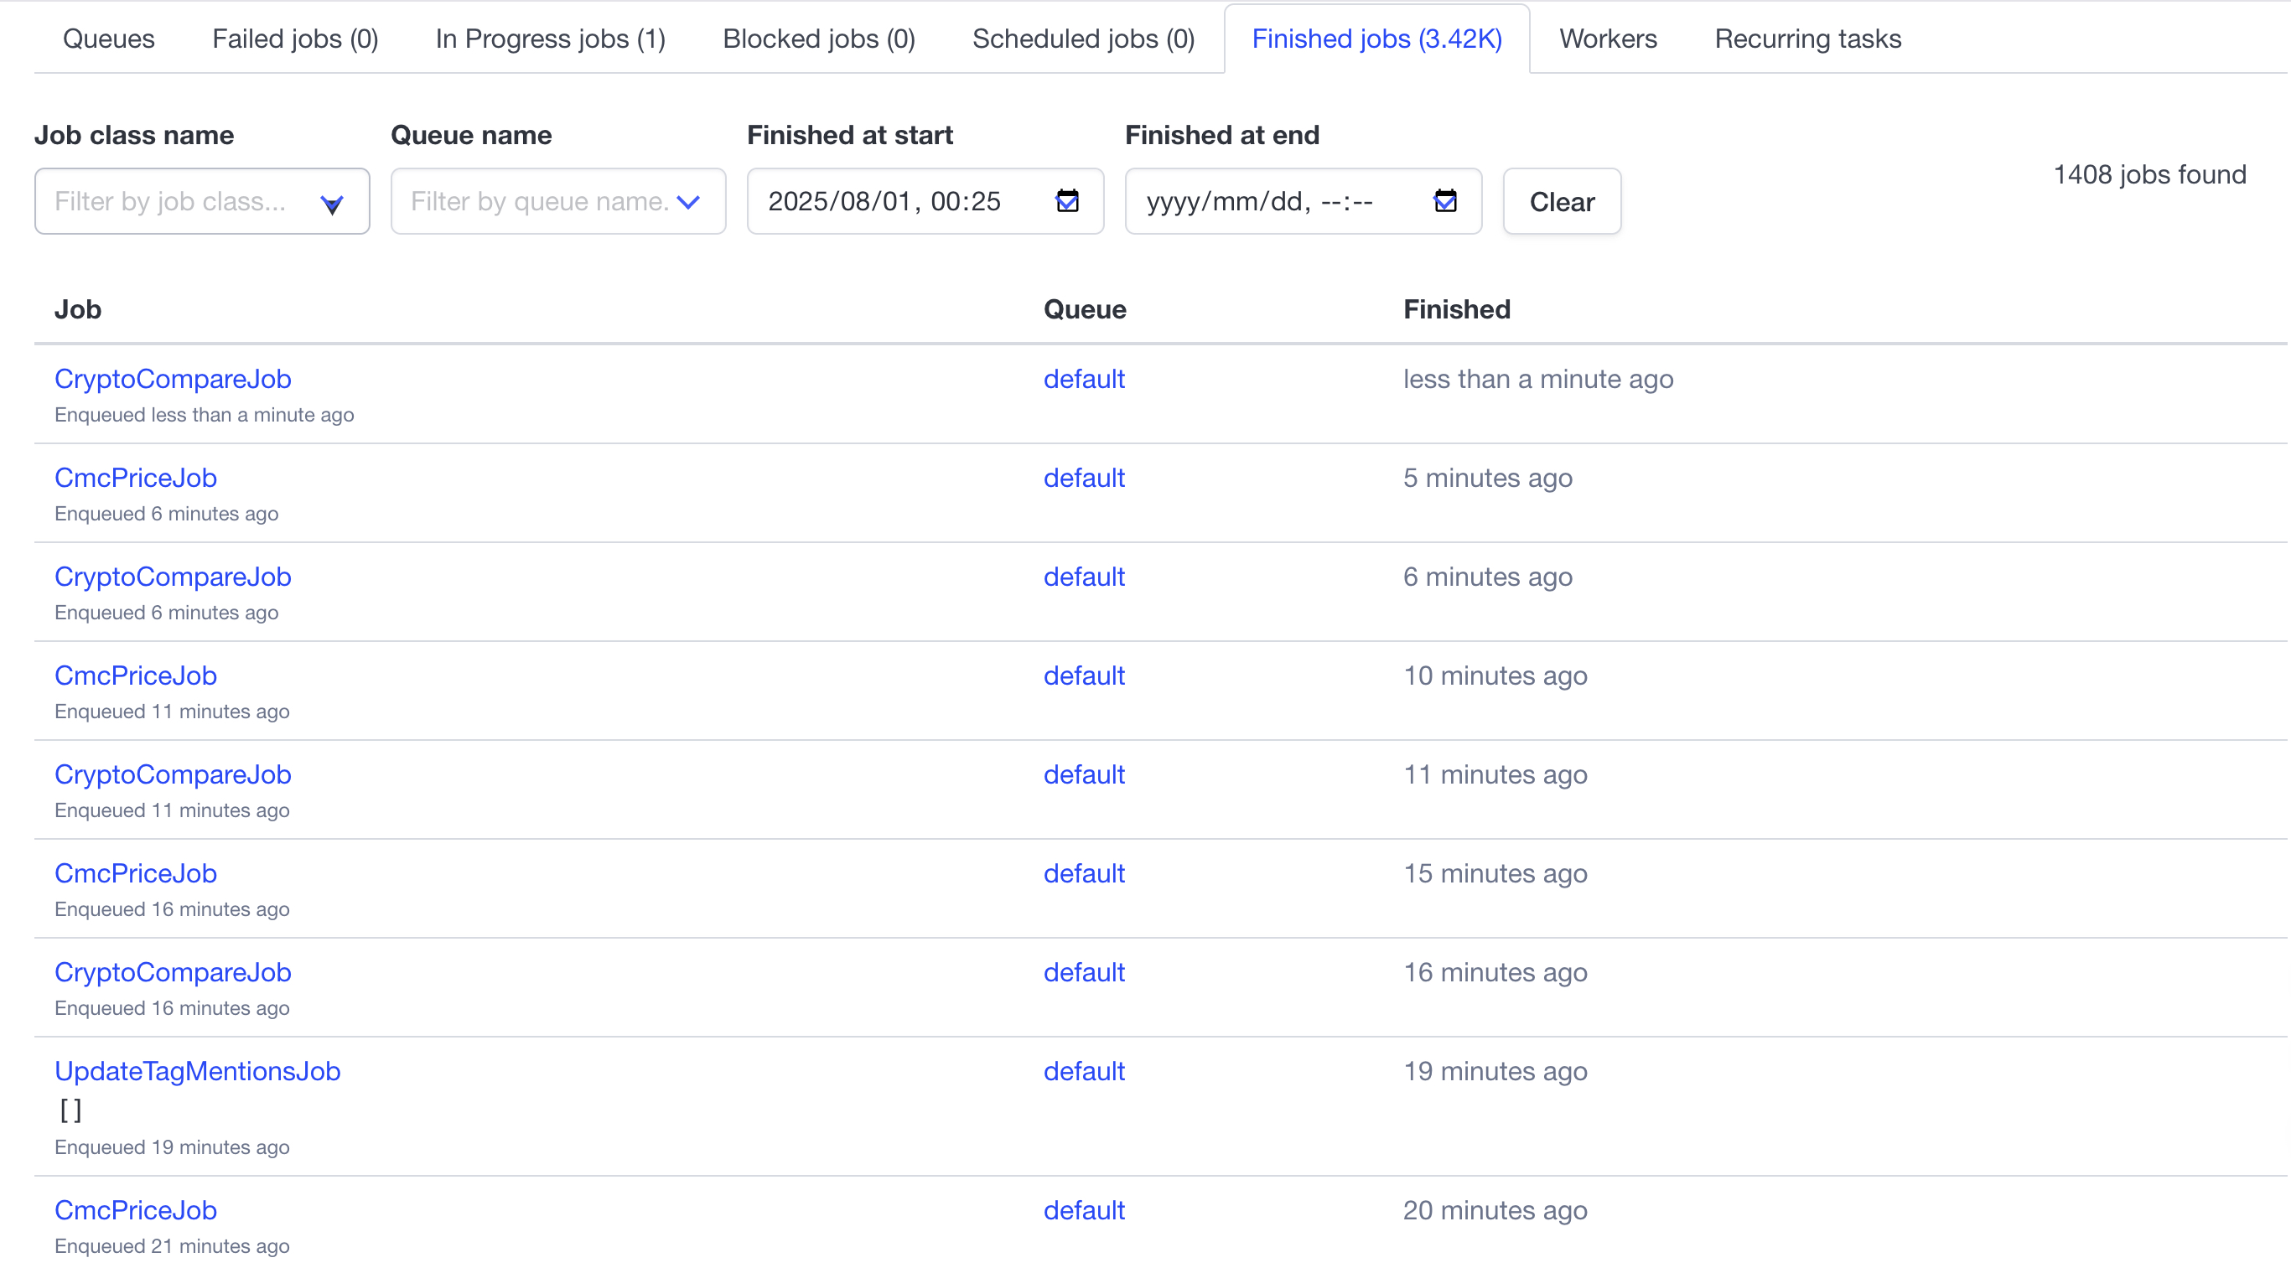The width and height of the screenshot is (2291, 1268).
Task: Select the Finished jobs (3.42K) tab
Action: (x=1376, y=39)
